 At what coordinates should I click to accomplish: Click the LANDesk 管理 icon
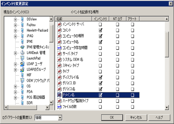[x=22, y=53]
